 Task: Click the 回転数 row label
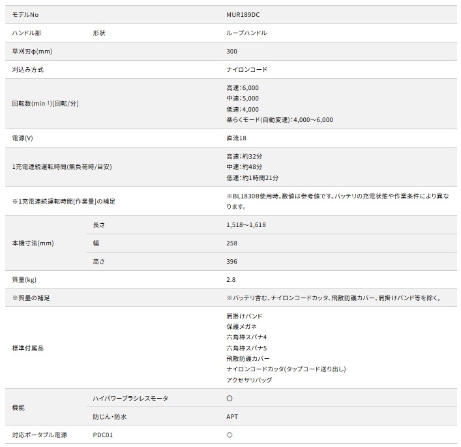tap(45, 104)
